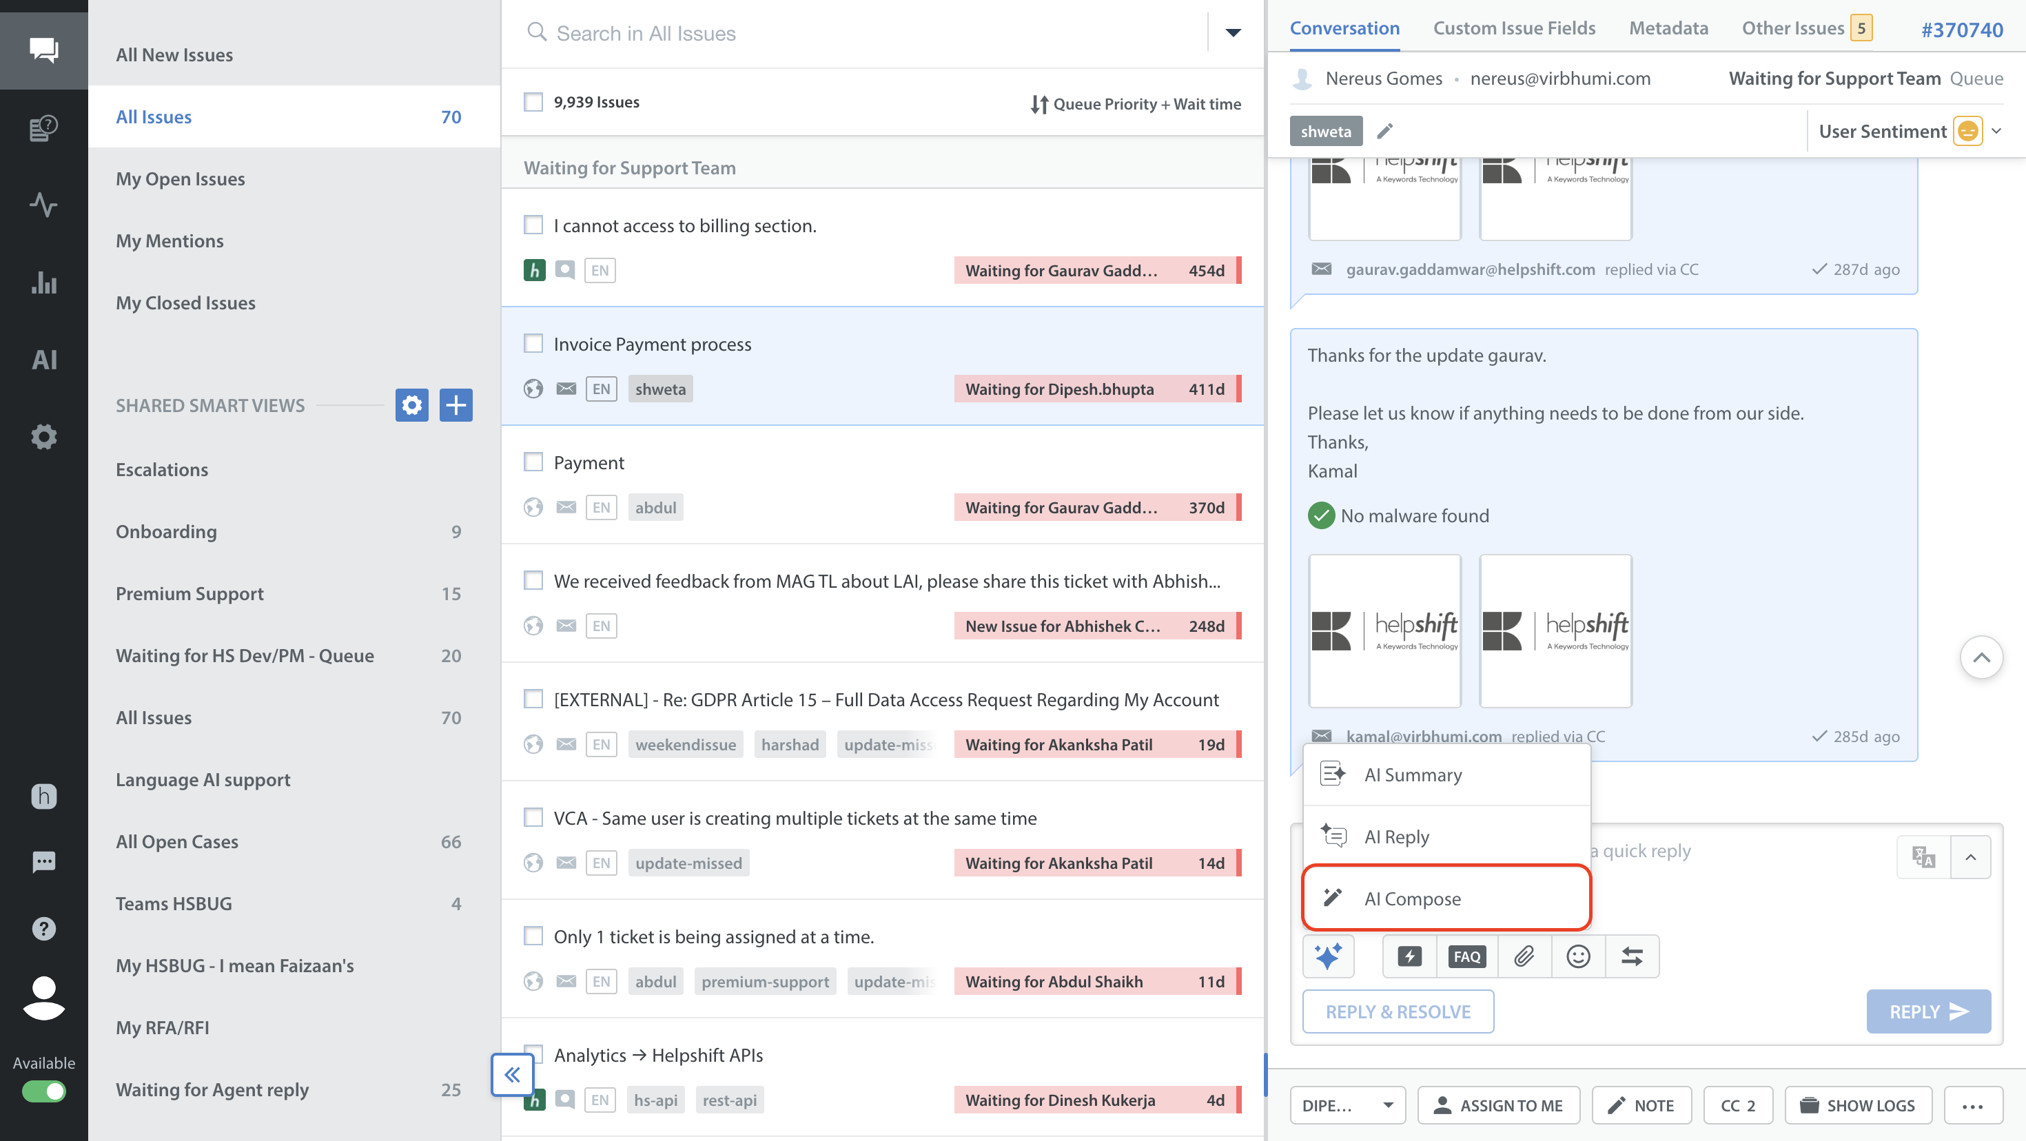Screen dimensions: 2026x1141
Task: Click the REPLY & RESOLVE button
Action: pyautogui.click(x=1398, y=1011)
